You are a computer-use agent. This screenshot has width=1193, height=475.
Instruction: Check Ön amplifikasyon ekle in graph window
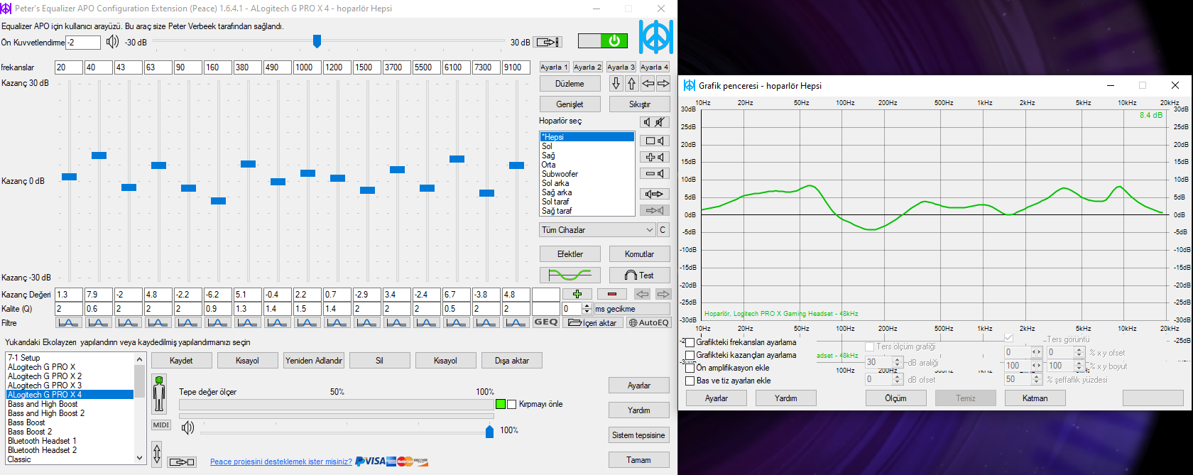pyautogui.click(x=690, y=368)
